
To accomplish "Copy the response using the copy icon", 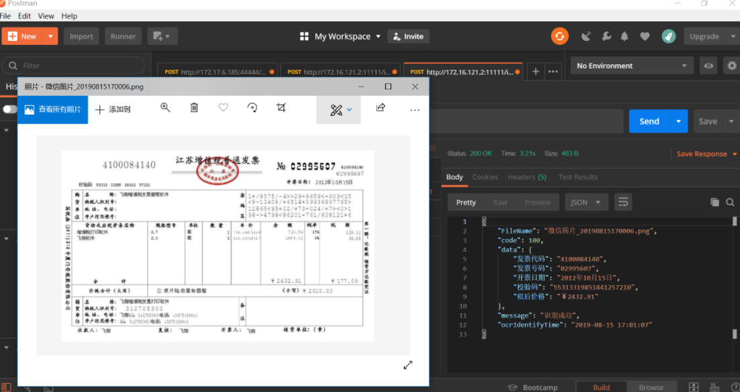I will click(x=715, y=202).
